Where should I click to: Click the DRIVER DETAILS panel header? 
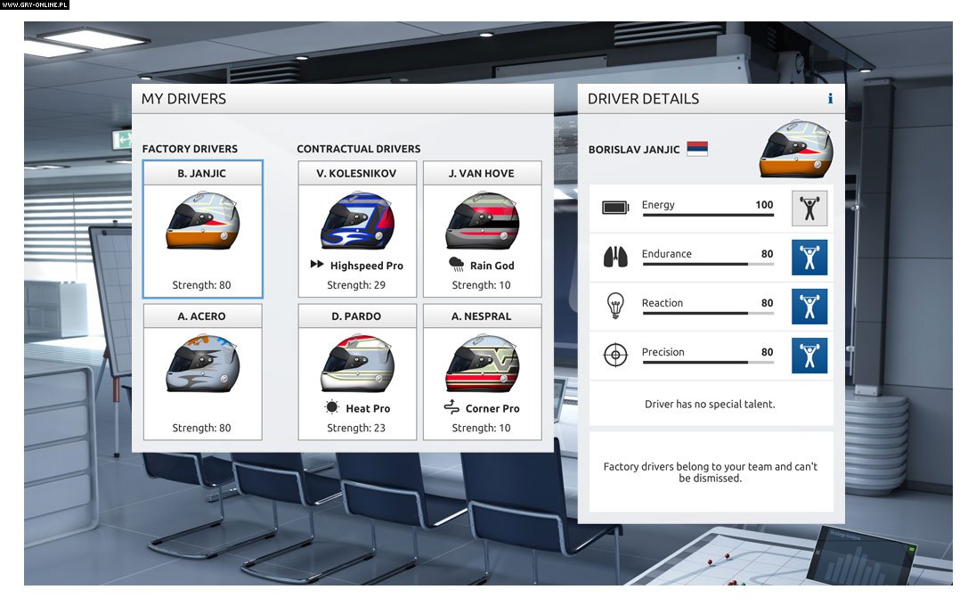coord(643,98)
